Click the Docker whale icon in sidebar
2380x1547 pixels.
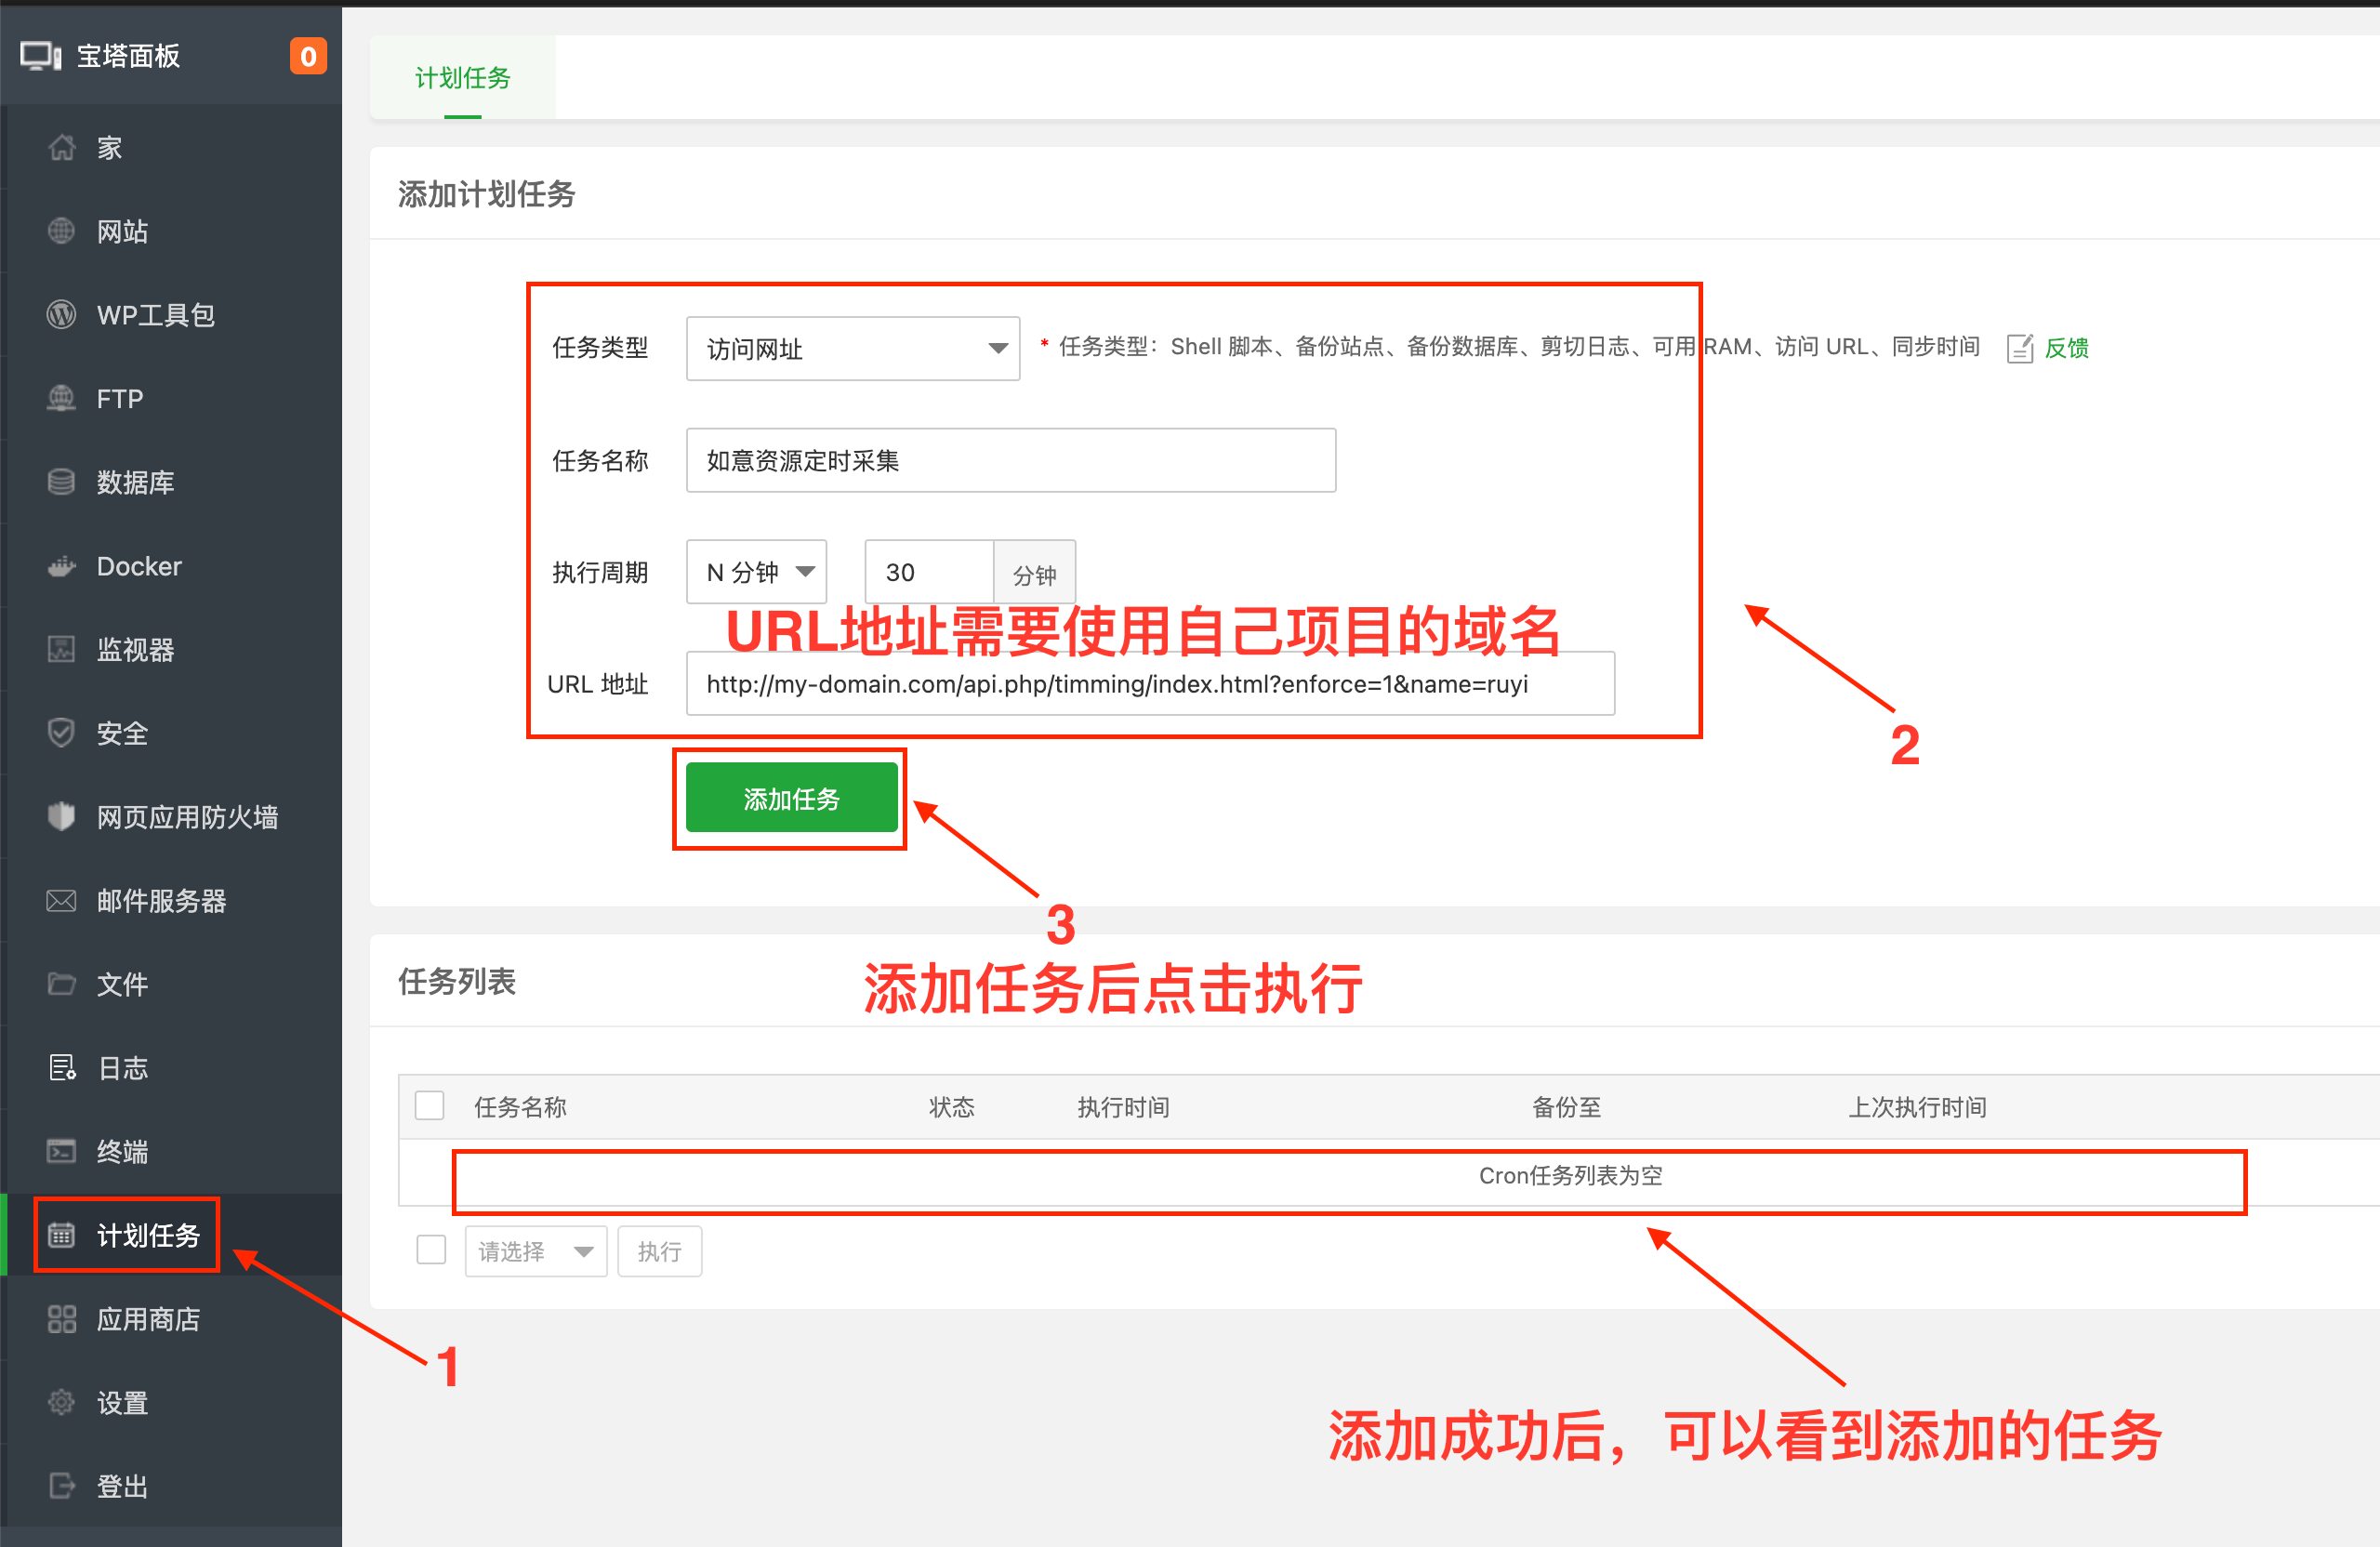[x=61, y=567]
